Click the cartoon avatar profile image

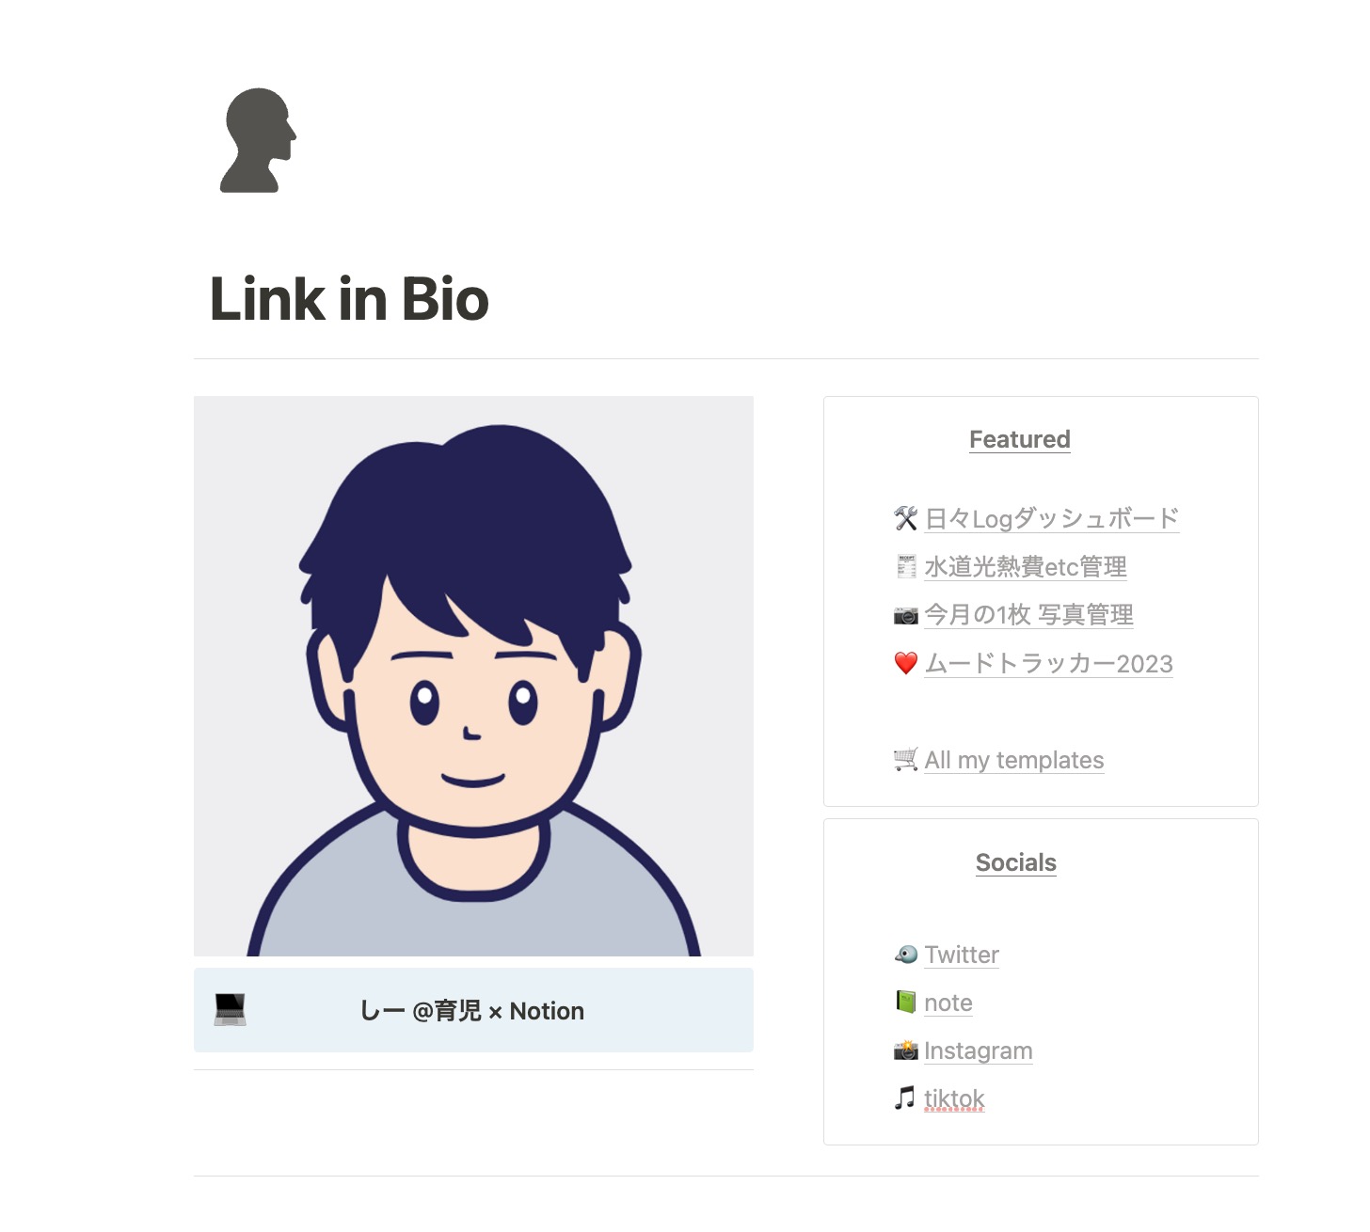473,676
